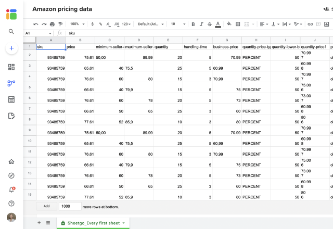Screen dimensions: 333x229
Task: Toggle strikethrough formatting
Action: pyautogui.click(x=210, y=24)
